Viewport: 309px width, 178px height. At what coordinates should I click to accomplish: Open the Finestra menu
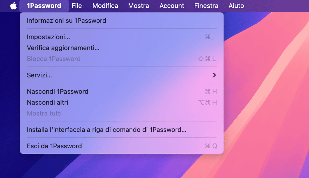[206, 6]
